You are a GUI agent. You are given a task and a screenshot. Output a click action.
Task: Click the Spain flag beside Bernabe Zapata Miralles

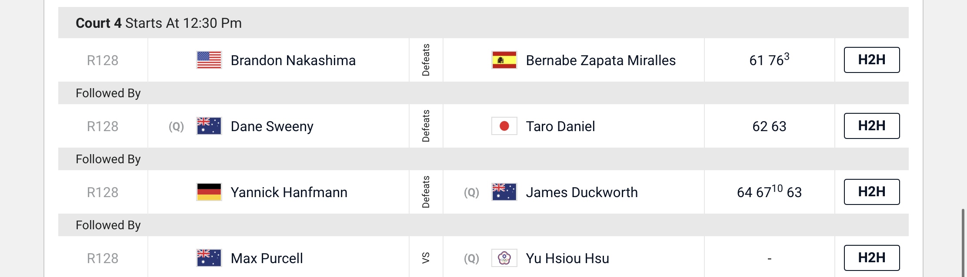pos(504,60)
